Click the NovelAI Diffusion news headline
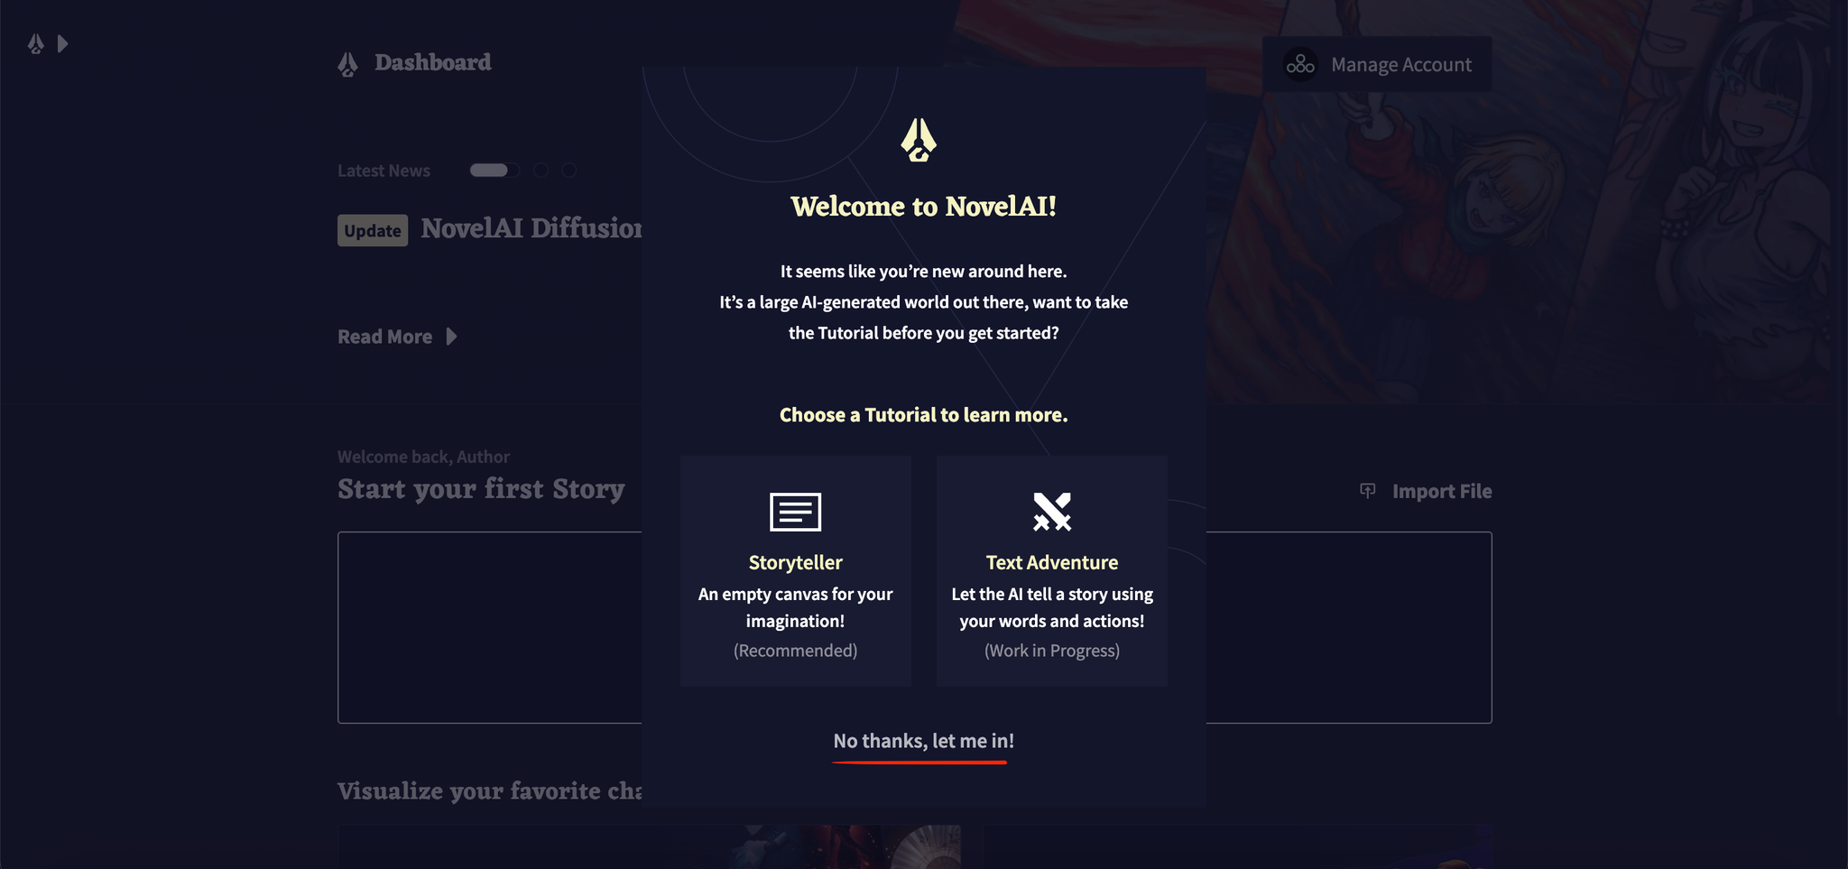Screen dimensions: 1848x869 [531, 228]
